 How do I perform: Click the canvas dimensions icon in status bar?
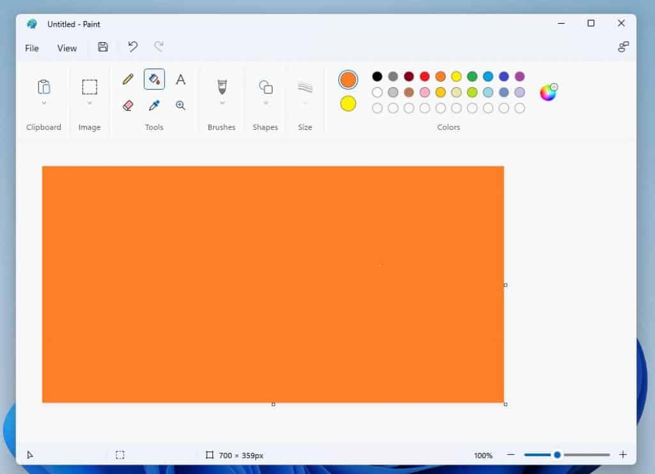[209, 455]
